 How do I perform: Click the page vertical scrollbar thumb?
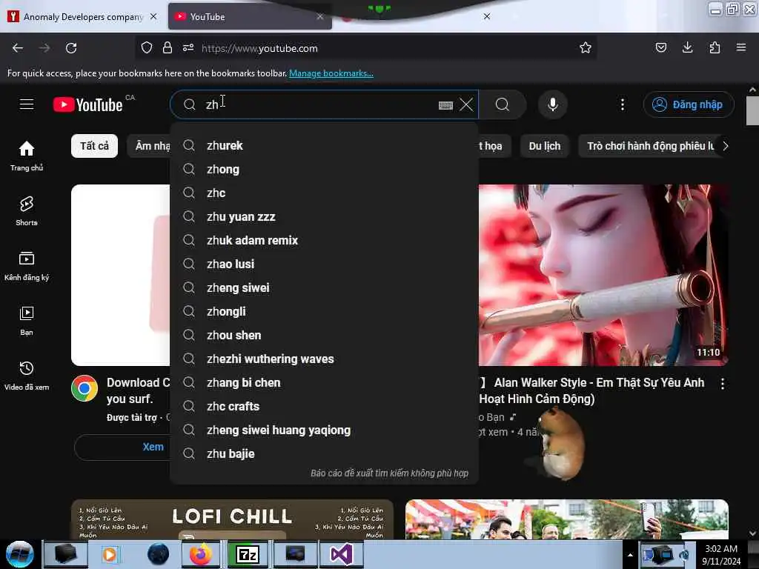pyautogui.click(x=752, y=110)
